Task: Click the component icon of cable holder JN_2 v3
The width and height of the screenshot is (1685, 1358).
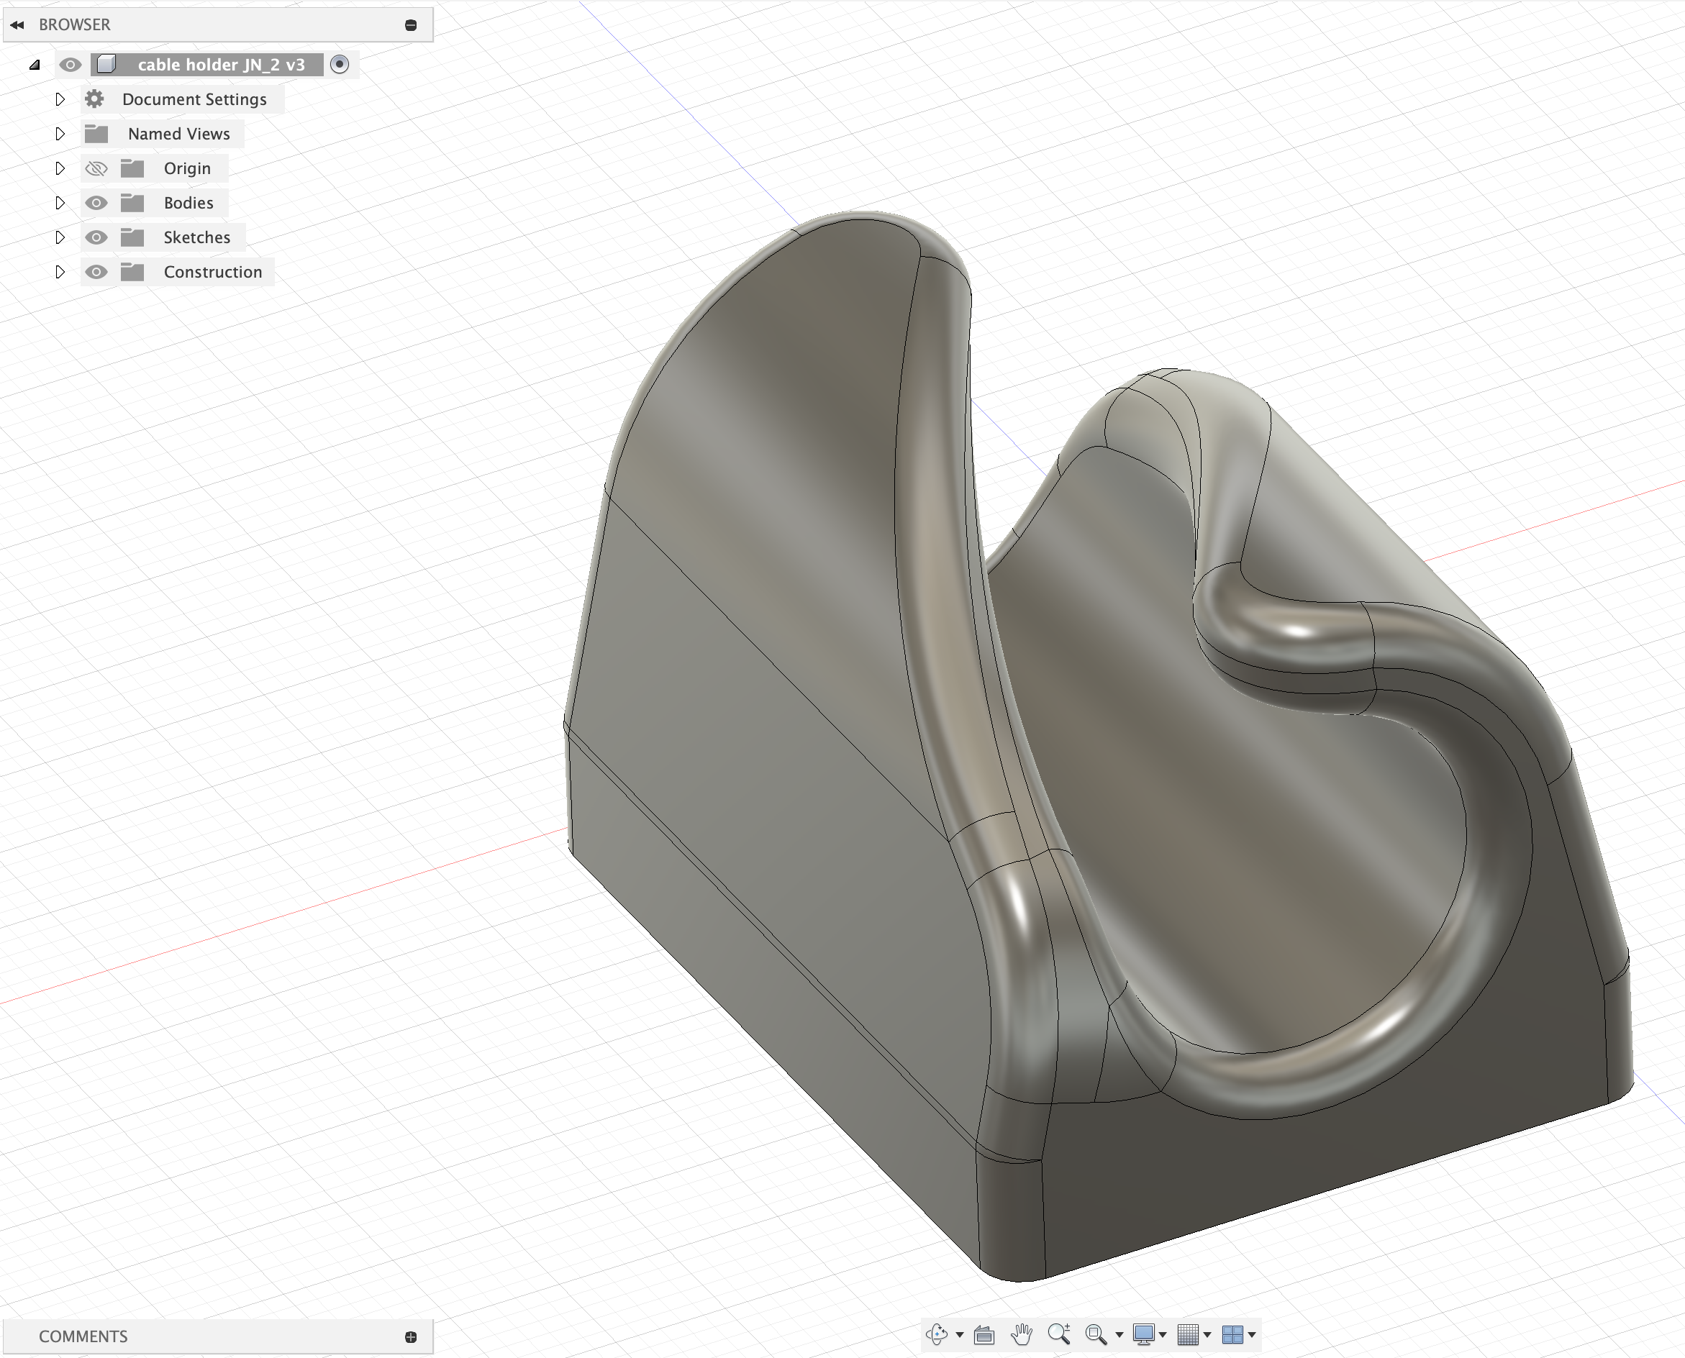Action: pyautogui.click(x=106, y=64)
